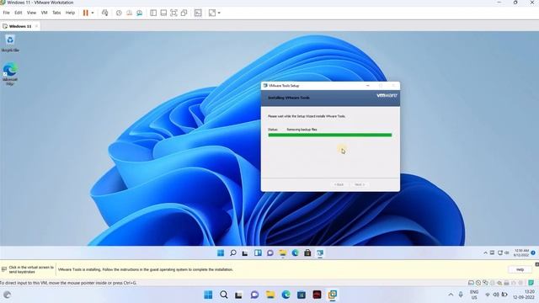The width and height of the screenshot is (539, 303).
Task: Suspend the VM with the pause button
Action: tap(86, 13)
